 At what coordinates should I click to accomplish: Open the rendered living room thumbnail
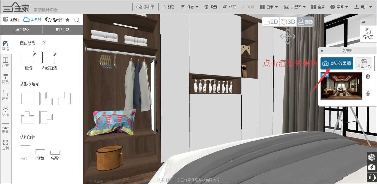click(341, 86)
